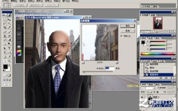Enable lock transparent pixels in Layers panel
Screen dimensions: 178x111
click(148, 92)
